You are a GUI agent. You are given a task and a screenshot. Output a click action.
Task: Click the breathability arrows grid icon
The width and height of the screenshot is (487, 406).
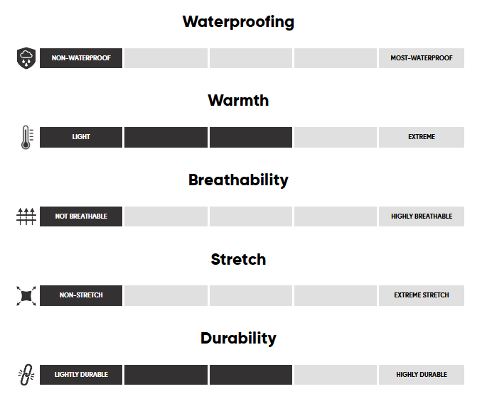coord(26,216)
